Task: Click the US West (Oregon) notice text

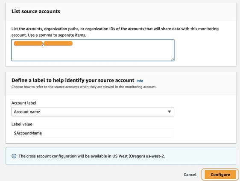Action: click(x=92, y=156)
